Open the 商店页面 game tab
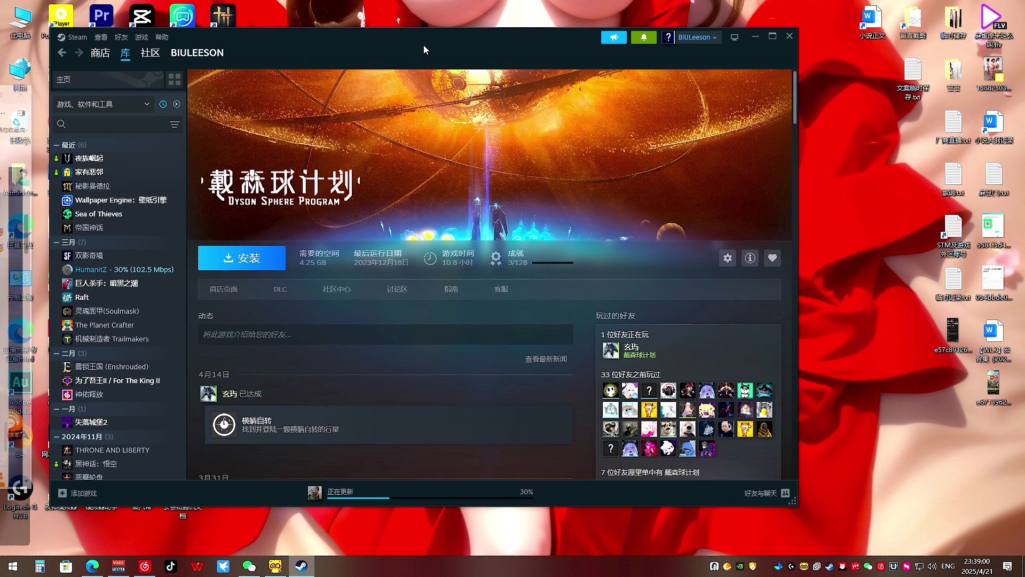Viewport: 1025px width, 577px height. pyautogui.click(x=224, y=289)
